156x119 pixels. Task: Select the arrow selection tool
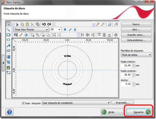[x=8, y=24]
